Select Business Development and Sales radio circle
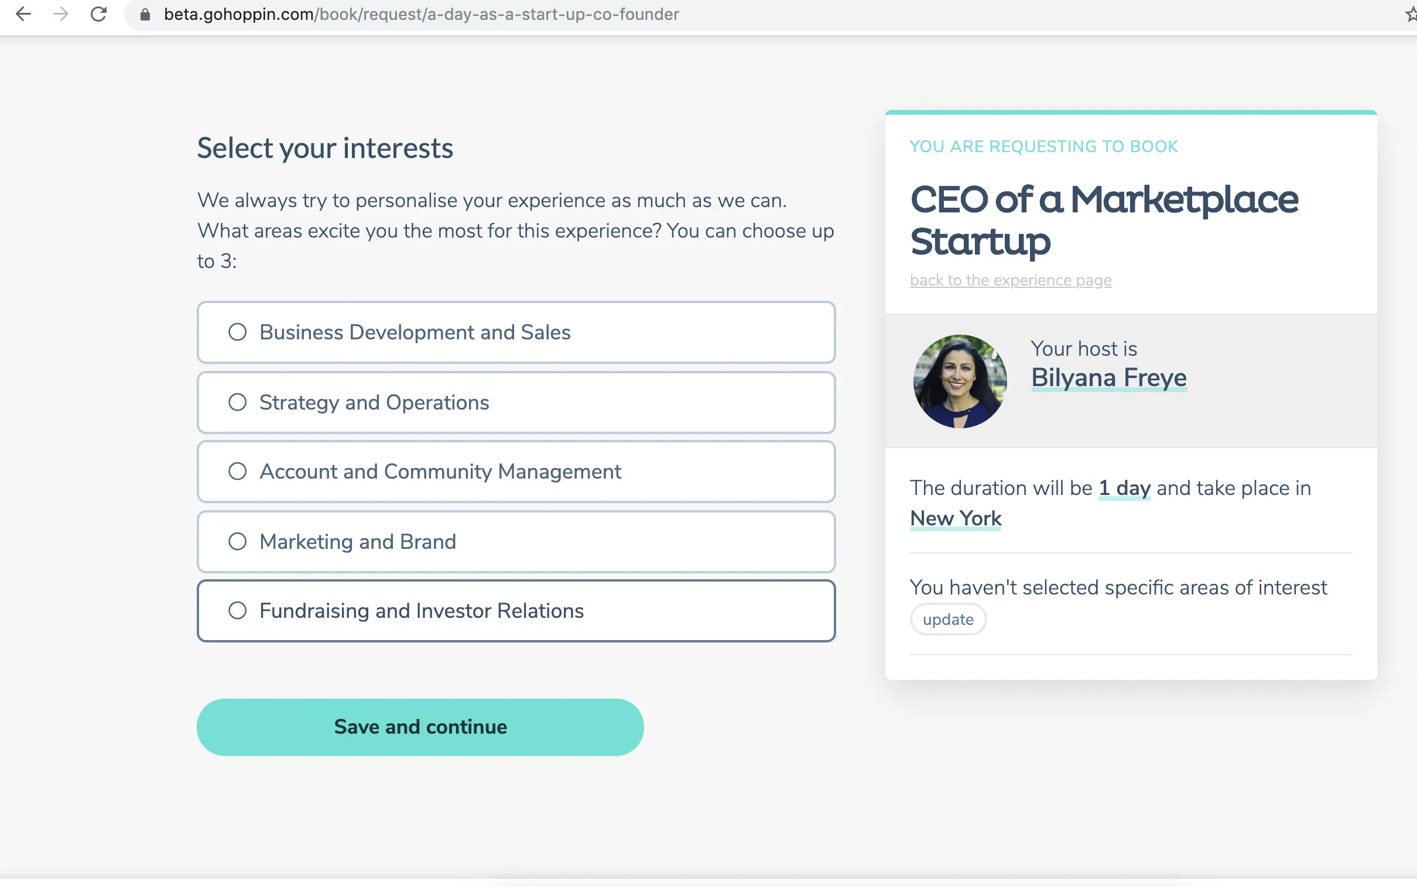This screenshot has height=887, width=1417. (x=237, y=332)
